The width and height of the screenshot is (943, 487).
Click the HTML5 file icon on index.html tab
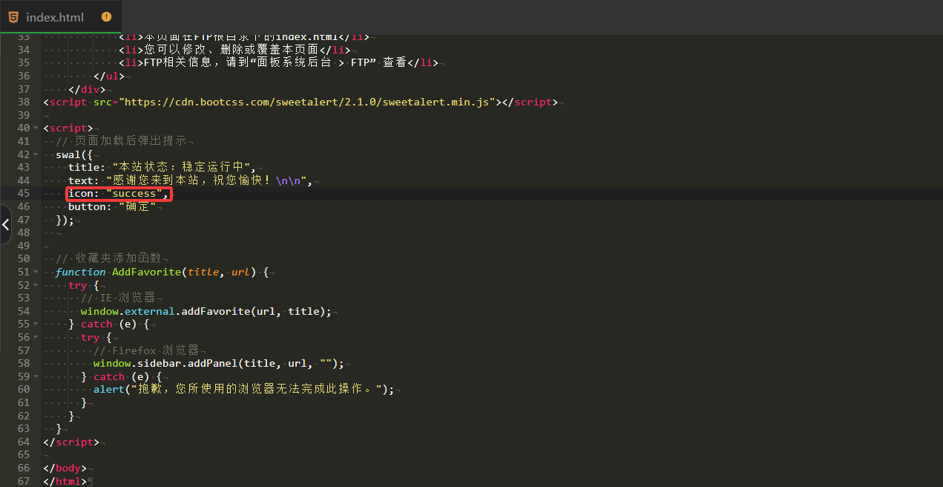[14, 16]
